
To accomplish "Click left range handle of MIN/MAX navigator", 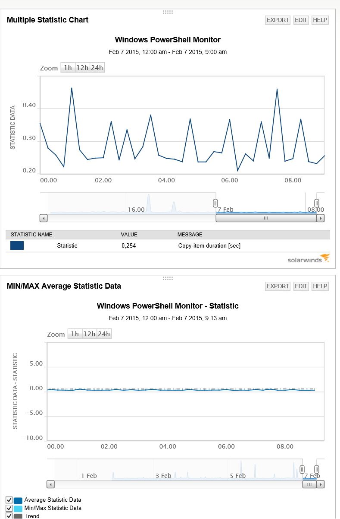I will [x=302, y=469].
